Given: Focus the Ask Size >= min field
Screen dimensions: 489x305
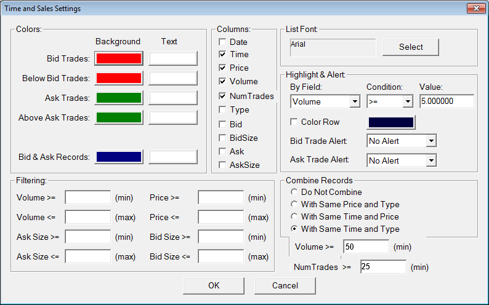Looking at the screenshot, I should point(88,237).
